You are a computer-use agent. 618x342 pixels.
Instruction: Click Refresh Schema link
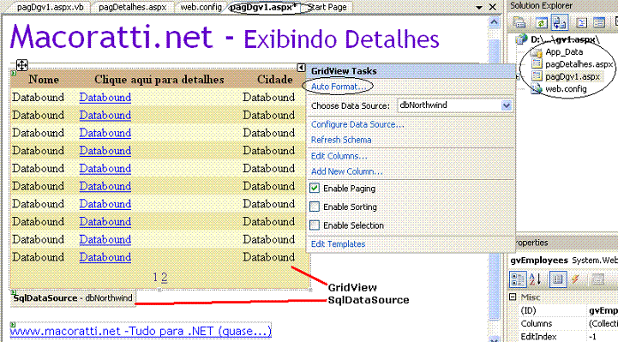[341, 140]
